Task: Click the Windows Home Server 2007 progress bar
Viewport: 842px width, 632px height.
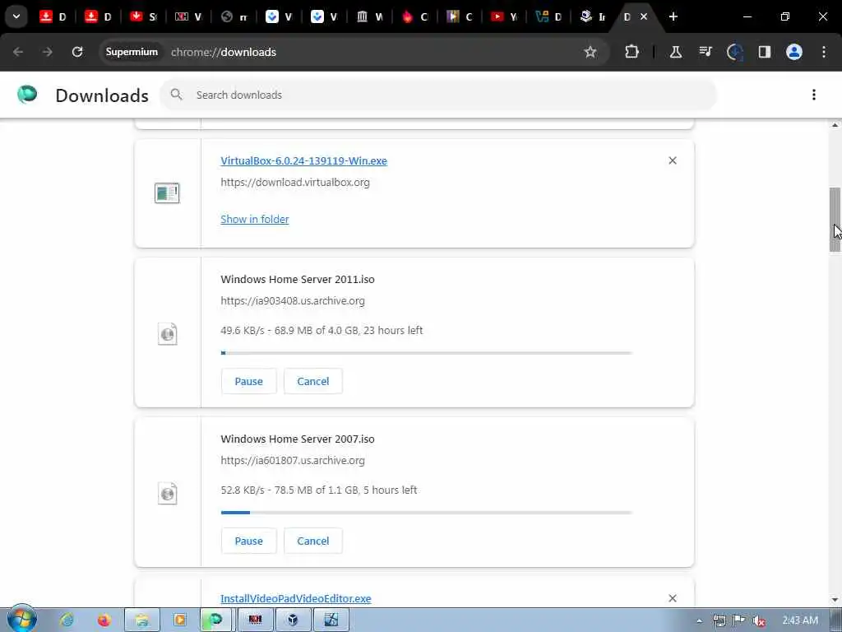Action: pos(427,513)
